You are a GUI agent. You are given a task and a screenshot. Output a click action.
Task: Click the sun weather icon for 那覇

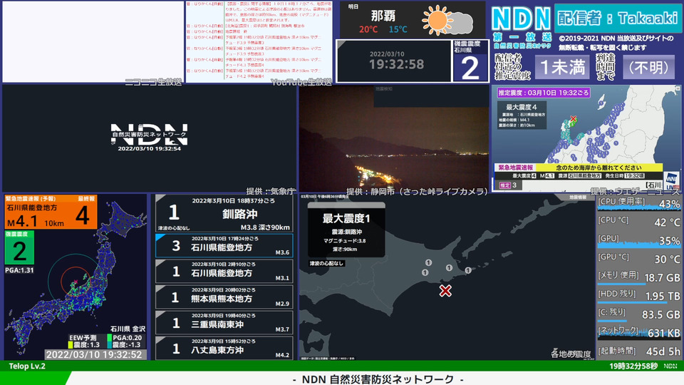point(437,20)
